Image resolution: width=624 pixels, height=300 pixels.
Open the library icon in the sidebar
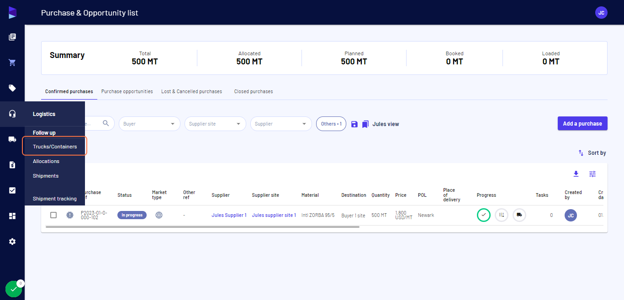pos(12,37)
